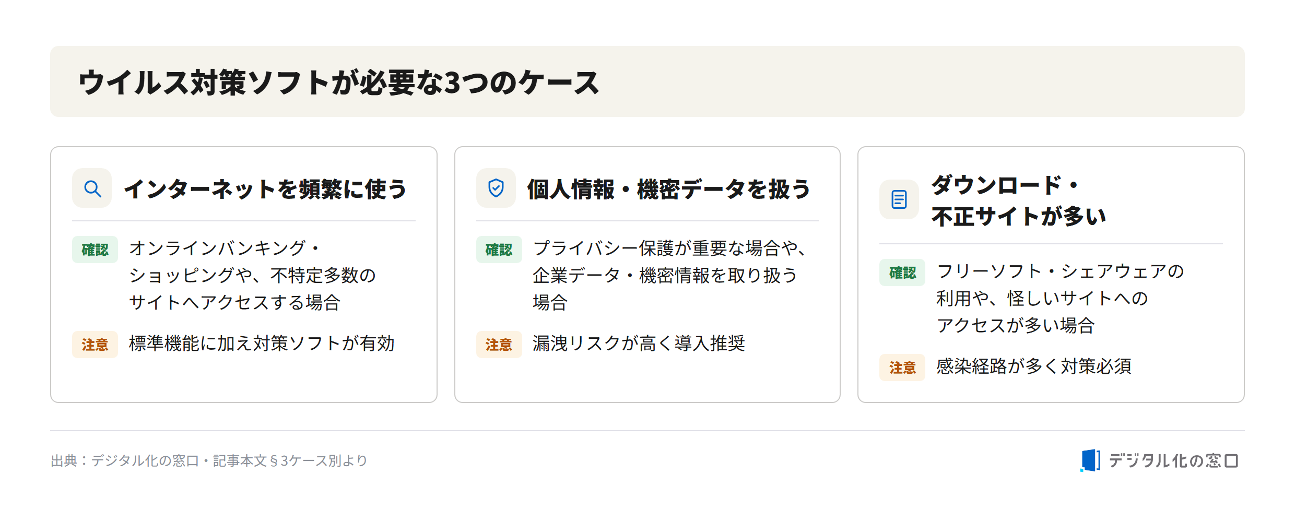Click the source citation text 出典
Screen dimensions: 1295x521
209,460
